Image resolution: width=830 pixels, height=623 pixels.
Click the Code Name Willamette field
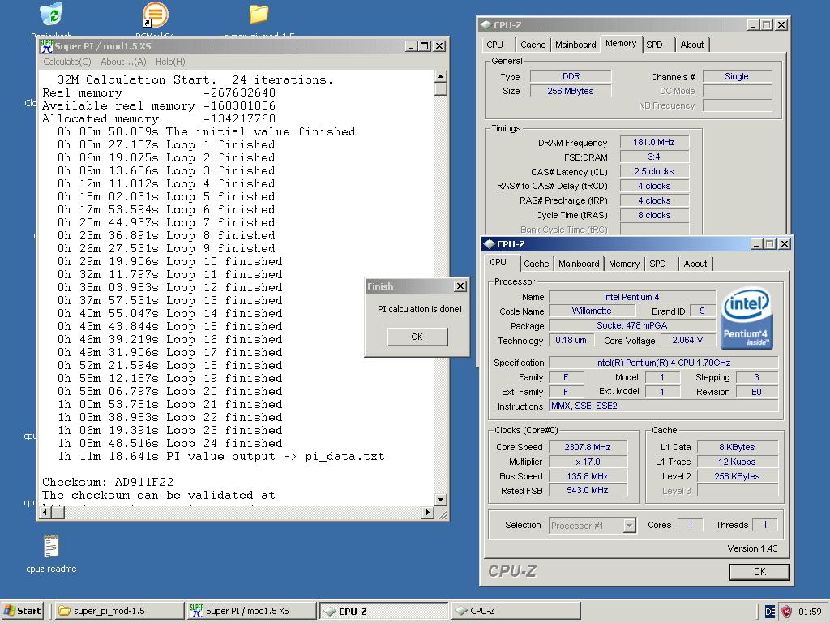coord(591,311)
